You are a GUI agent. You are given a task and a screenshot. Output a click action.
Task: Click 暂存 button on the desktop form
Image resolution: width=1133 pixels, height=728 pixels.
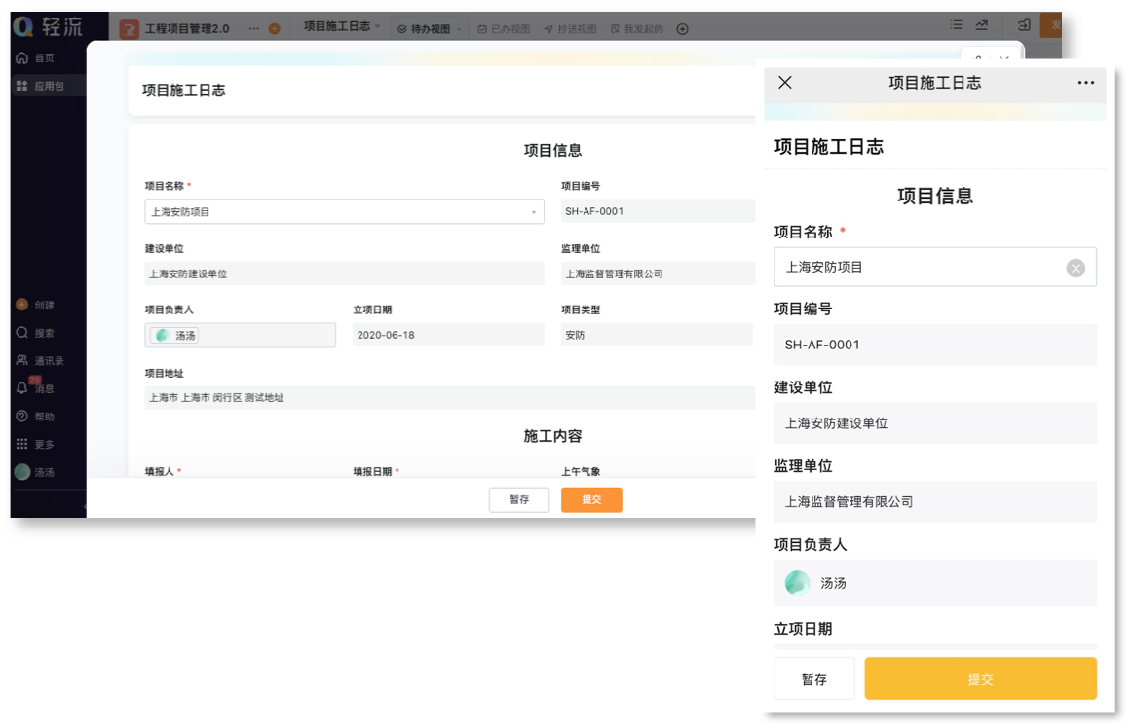(x=519, y=499)
